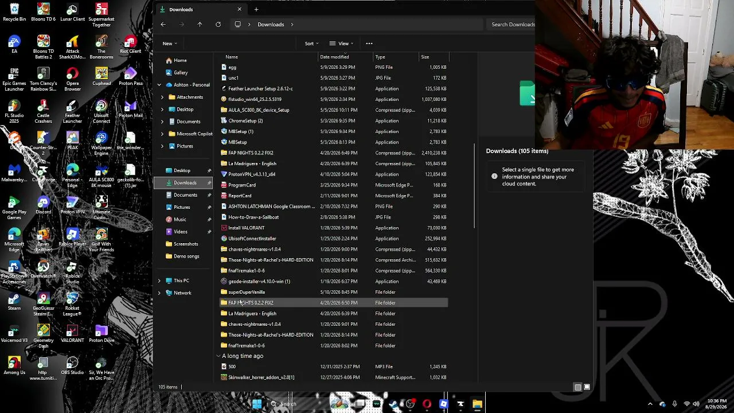Viewport: 734px width, 413px height.
Task: Sort files by the Name column
Action: tap(269, 57)
